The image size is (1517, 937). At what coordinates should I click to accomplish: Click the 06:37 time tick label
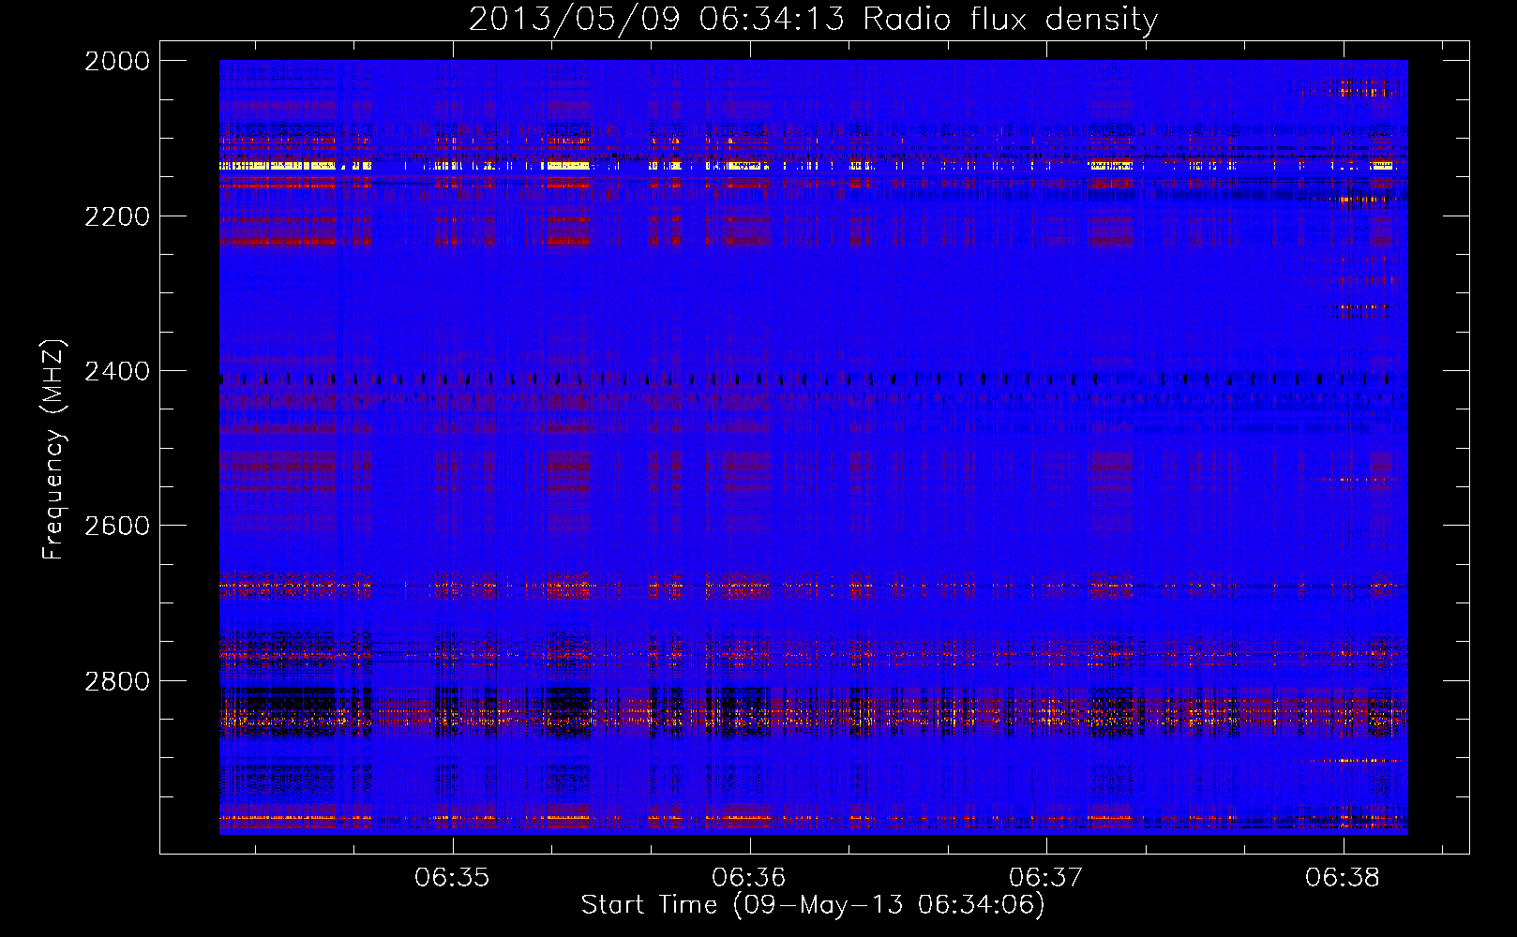pyautogui.click(x=1046, y=878)
